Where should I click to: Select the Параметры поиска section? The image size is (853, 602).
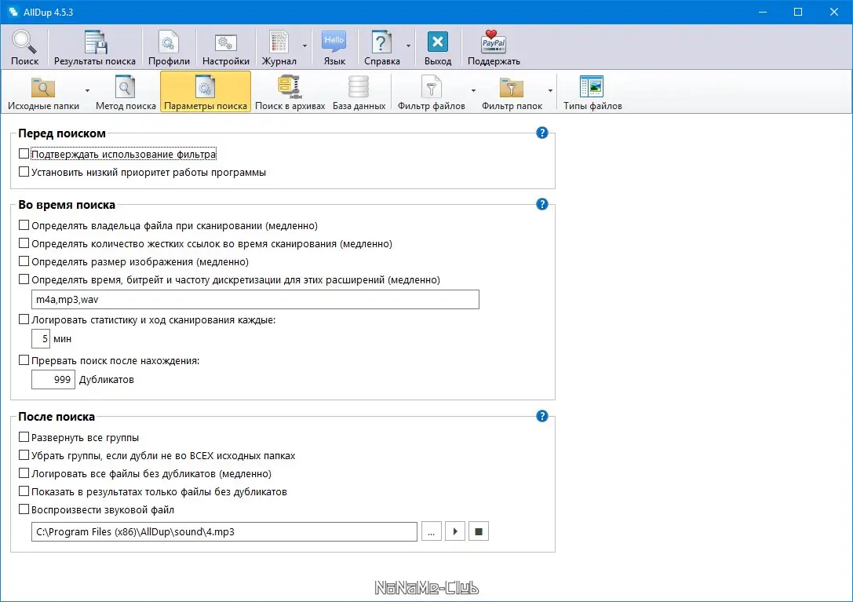pyautogui.click(x=206, y=92)
